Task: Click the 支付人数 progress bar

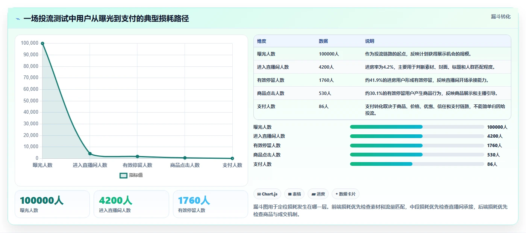Action: (x=417, y=164)
